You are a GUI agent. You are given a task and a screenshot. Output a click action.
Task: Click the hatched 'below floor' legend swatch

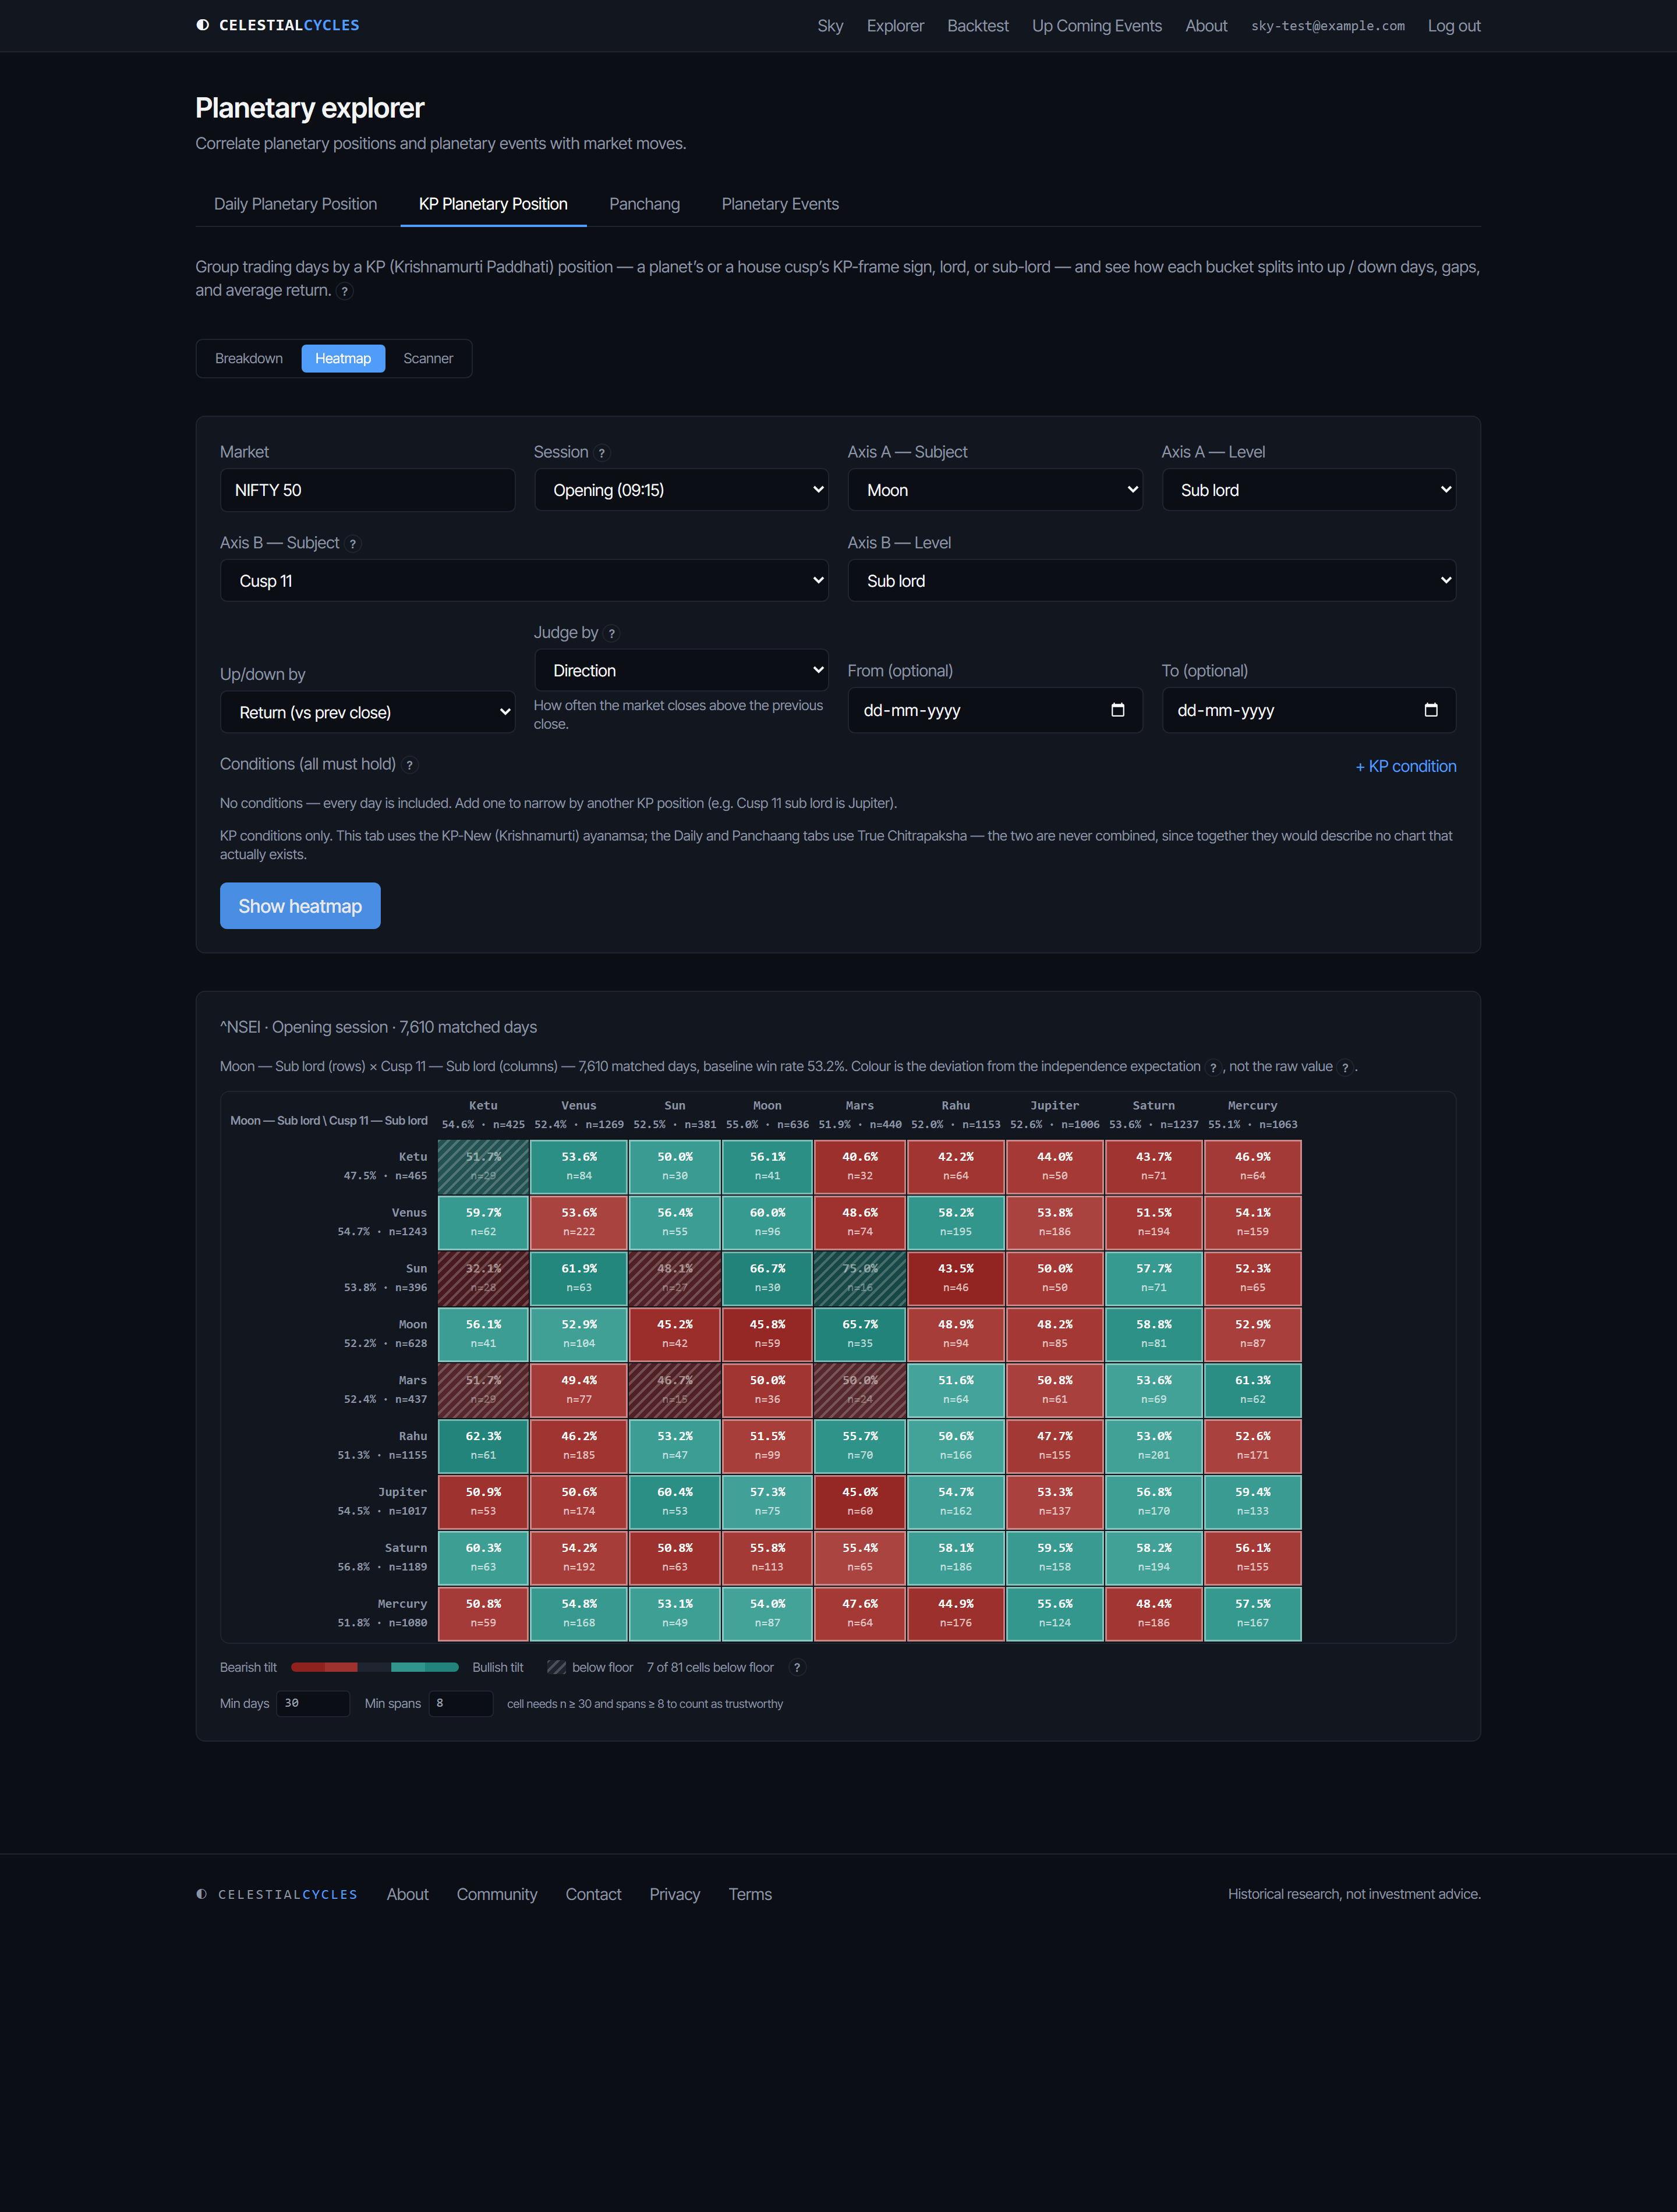556,1668
